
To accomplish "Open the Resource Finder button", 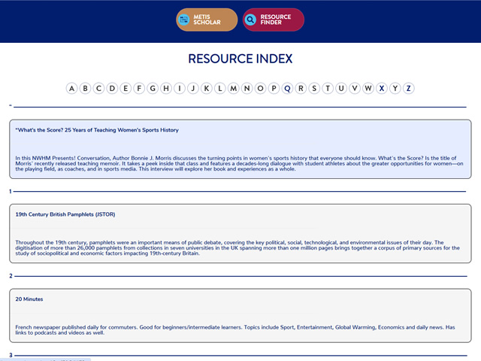I will click(274, 20).
